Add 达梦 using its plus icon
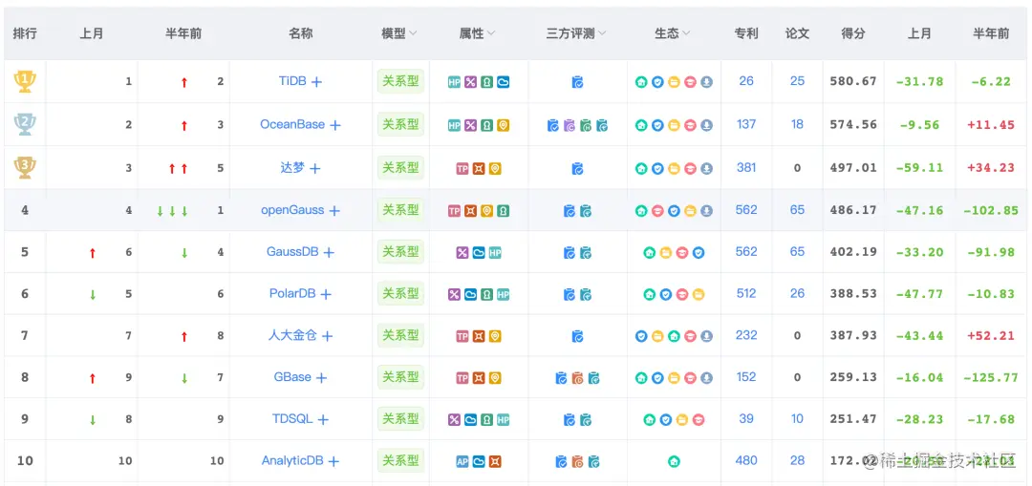The image size is (1032, 486). pyautogui.click(x=314, y=168)
